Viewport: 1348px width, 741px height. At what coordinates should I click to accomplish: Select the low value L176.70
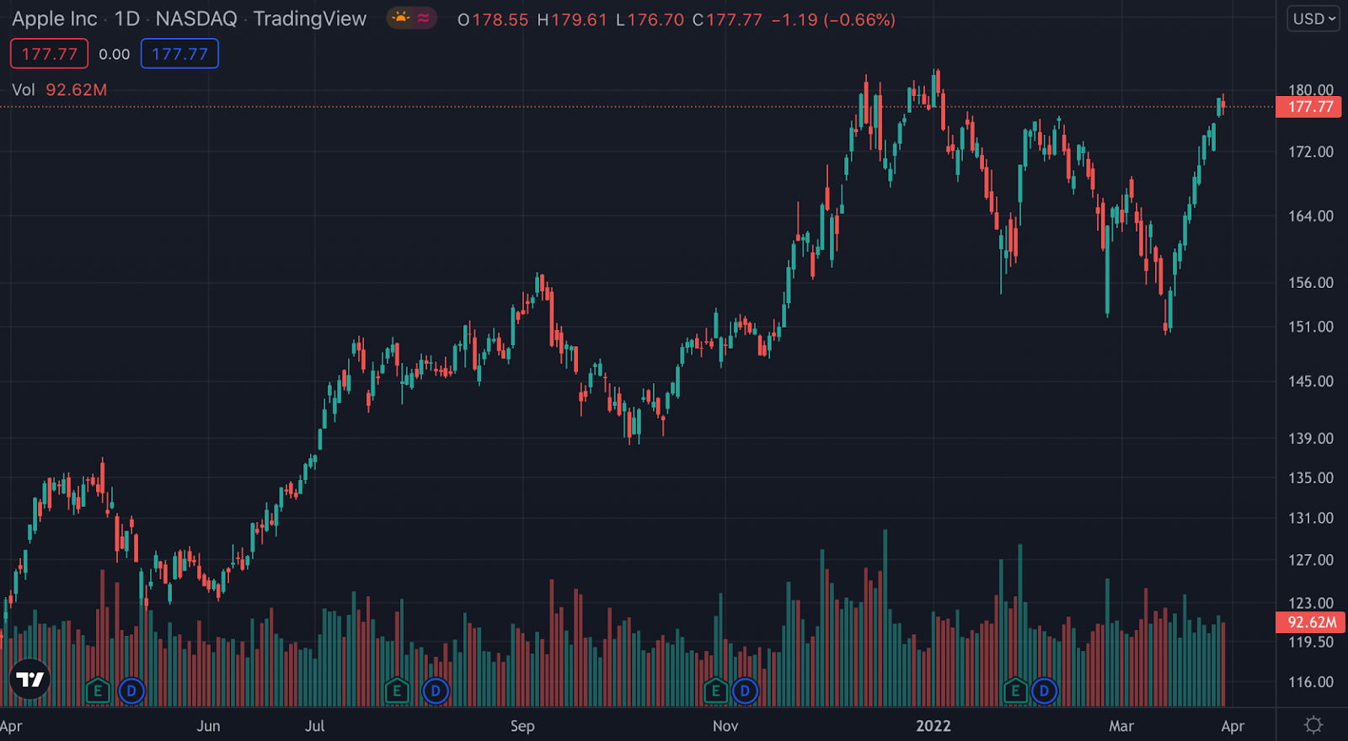click(650, 19)
